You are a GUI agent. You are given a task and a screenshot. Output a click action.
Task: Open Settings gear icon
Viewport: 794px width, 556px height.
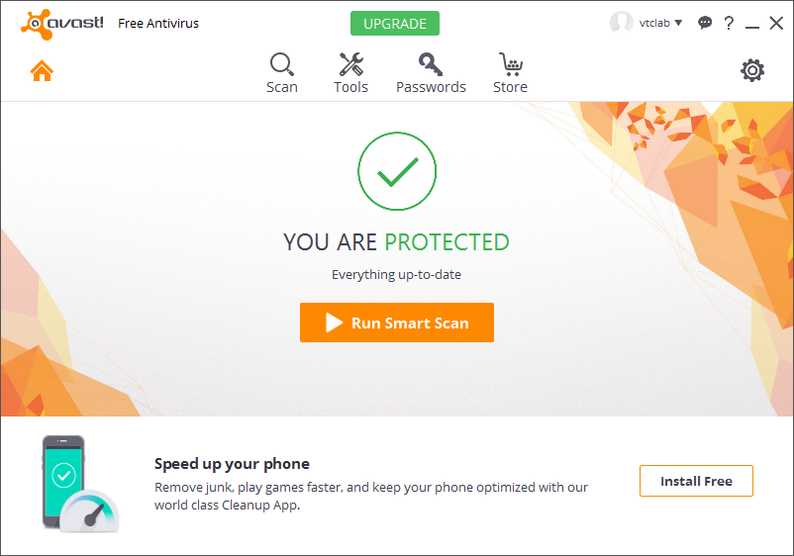click(752, 70)
